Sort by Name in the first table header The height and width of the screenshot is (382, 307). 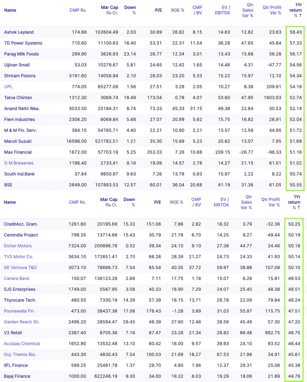coord(10,10)
